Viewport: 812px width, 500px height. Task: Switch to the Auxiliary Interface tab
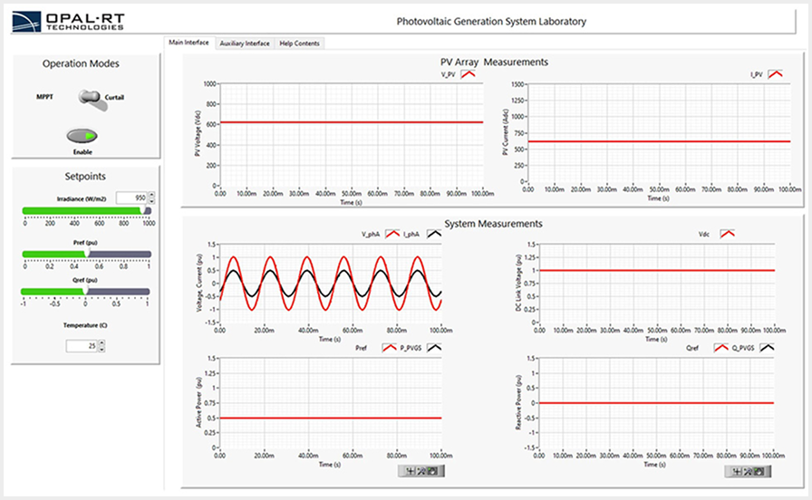(x=245, y=43)
